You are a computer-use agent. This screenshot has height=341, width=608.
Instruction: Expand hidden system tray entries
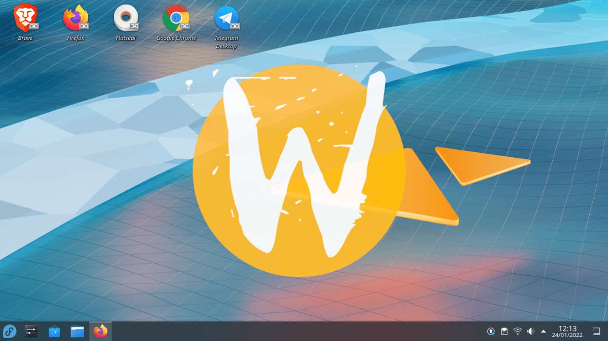pyautogui.click(x=544, y=331)
